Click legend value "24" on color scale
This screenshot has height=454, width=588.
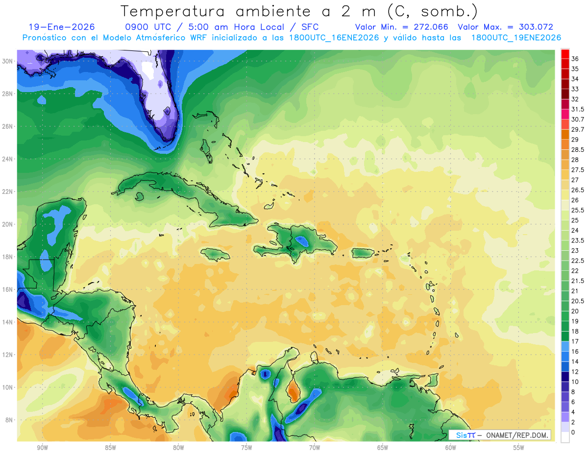point(575,230)
